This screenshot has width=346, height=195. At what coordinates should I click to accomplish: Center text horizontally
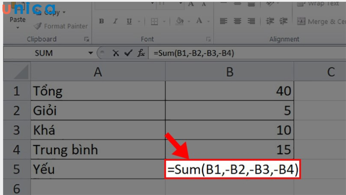pos(237,21)
